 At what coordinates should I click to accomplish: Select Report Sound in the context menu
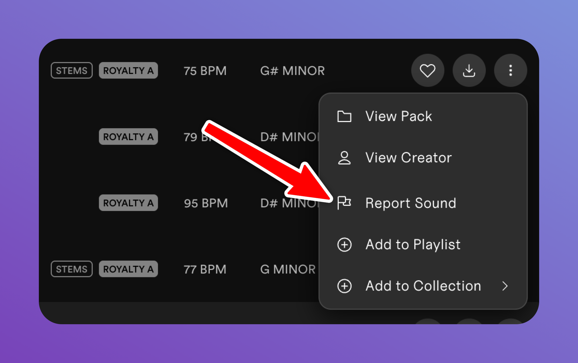coord(410,203)
